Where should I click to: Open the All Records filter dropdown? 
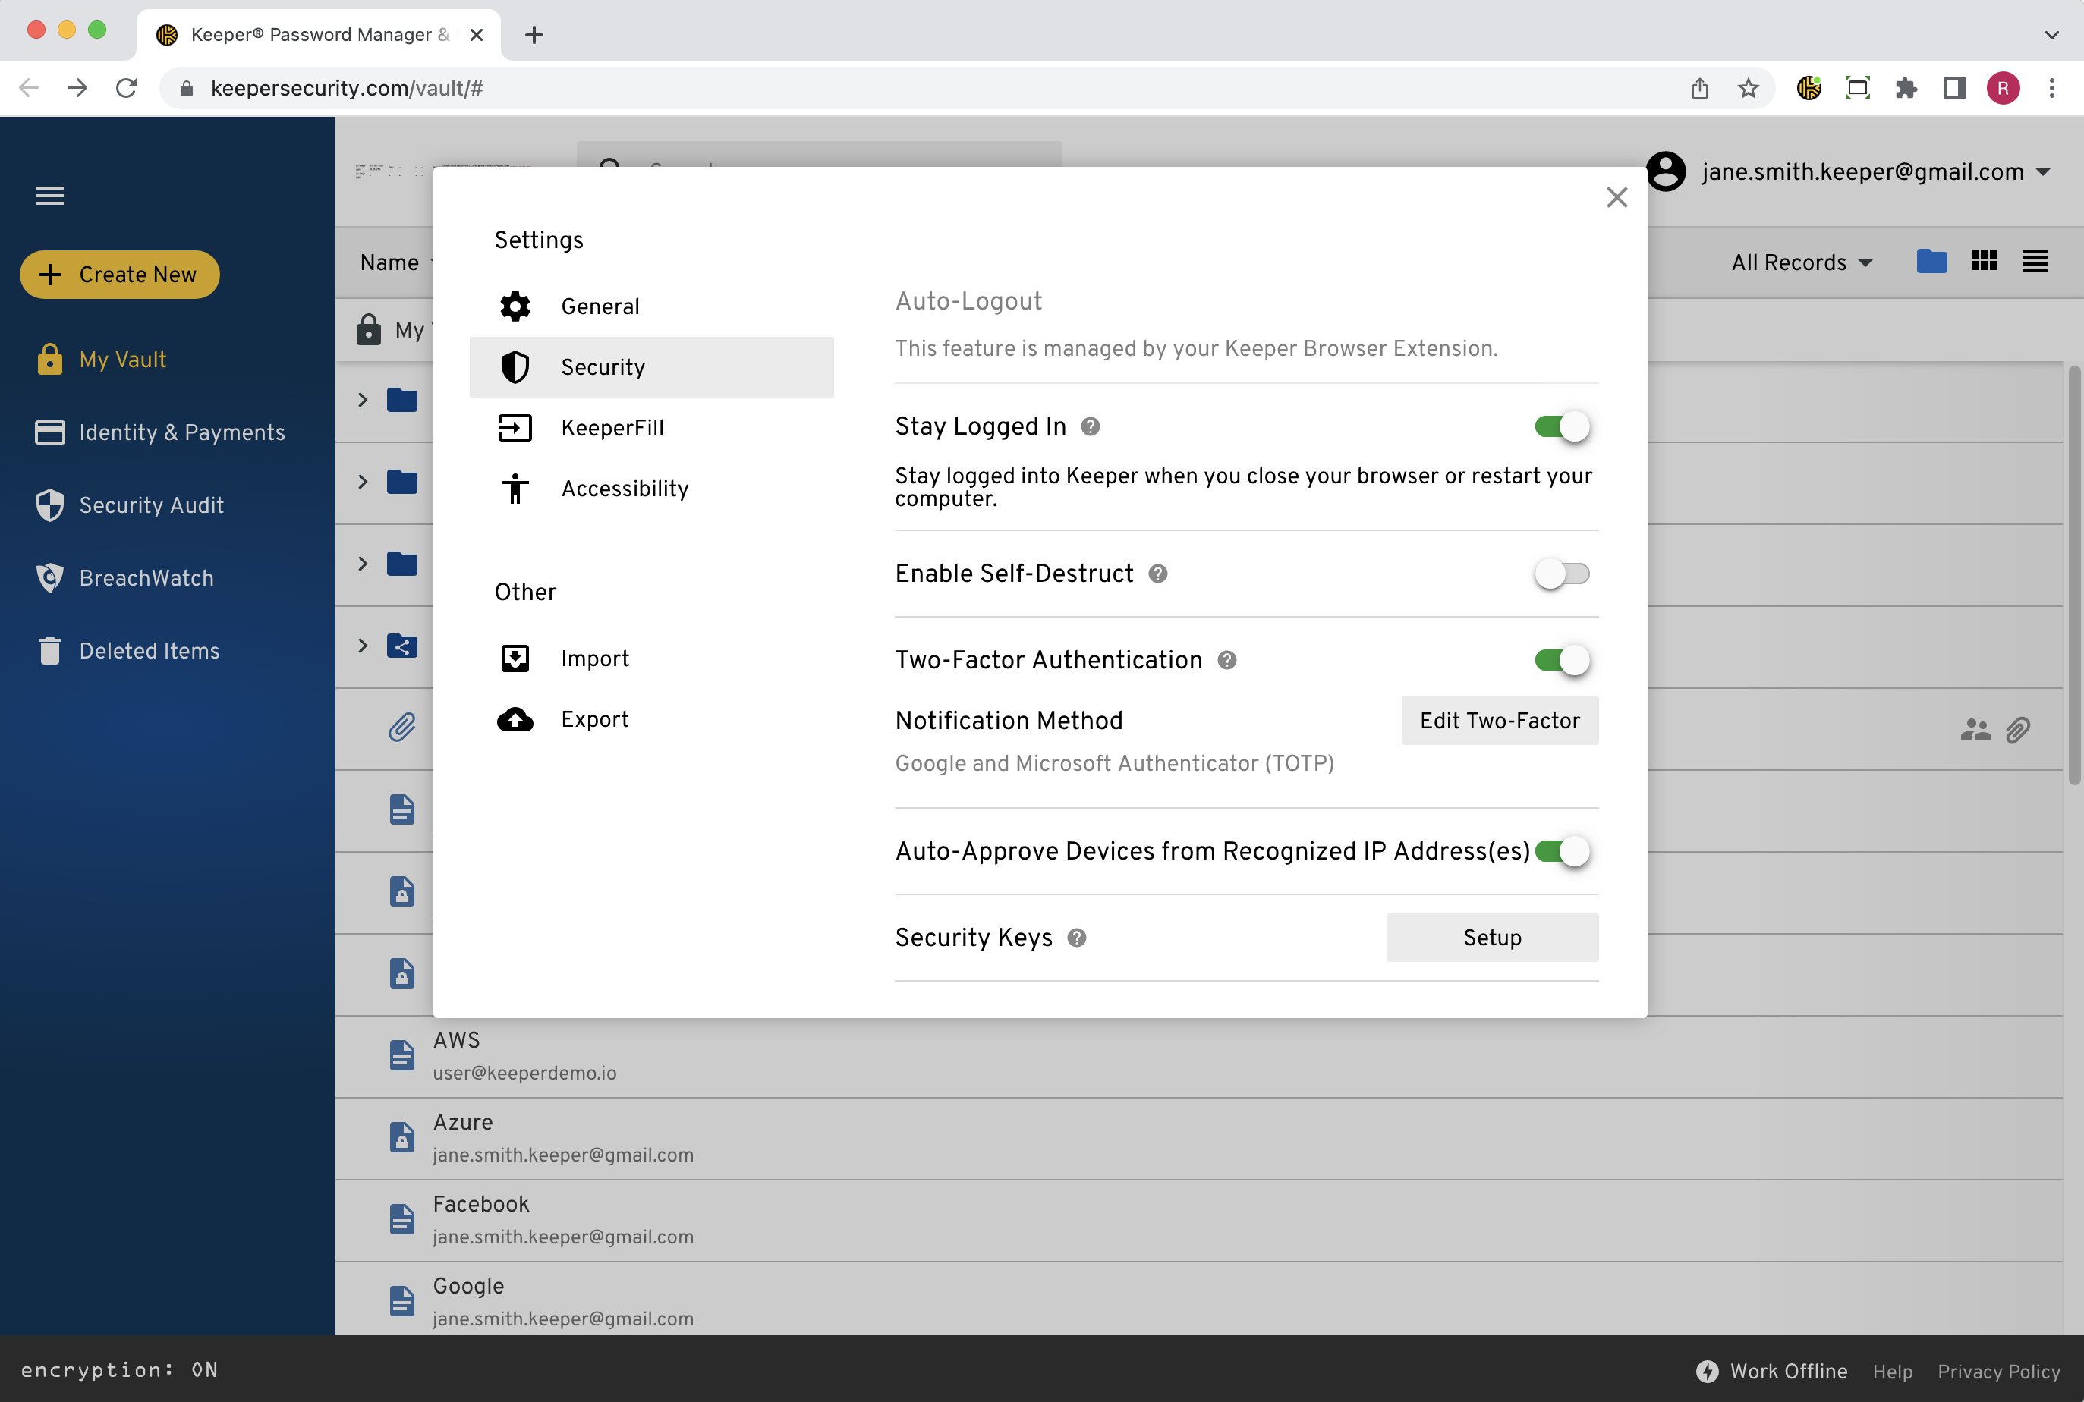click(1802, 262)
